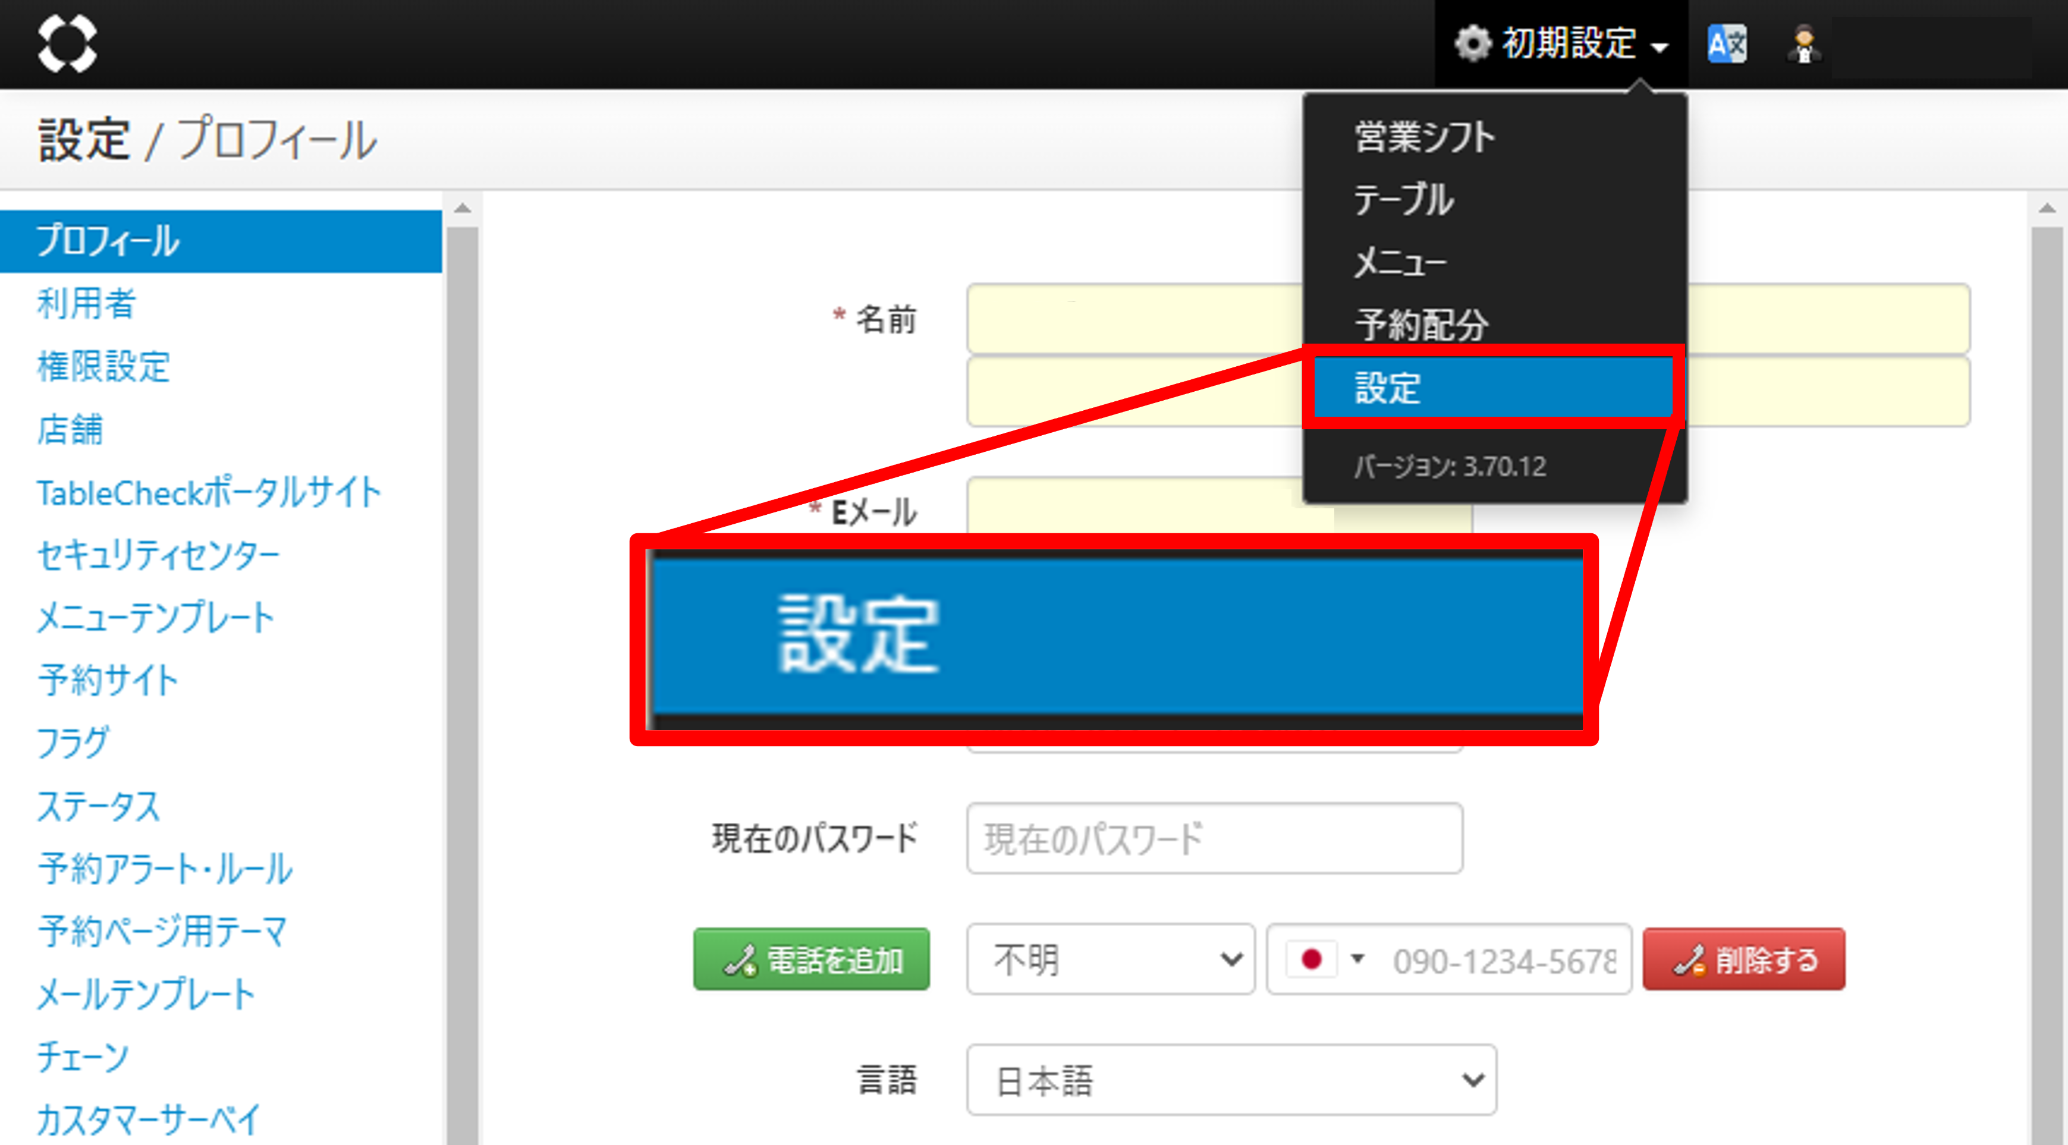Open the 日本語 language dropdown
Image resolution: width=2068 pixels, height=1145 pixels.
[1231, 1080]
